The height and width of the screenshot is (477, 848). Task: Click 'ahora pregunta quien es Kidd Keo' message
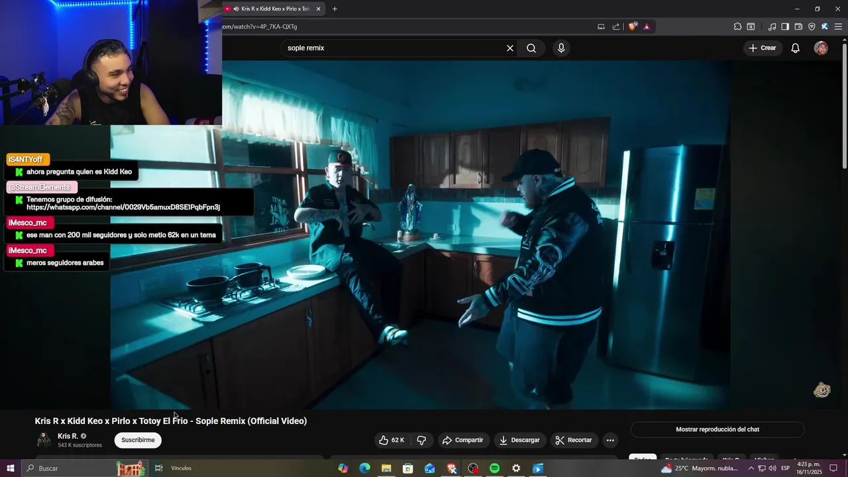tap(79, 172)
